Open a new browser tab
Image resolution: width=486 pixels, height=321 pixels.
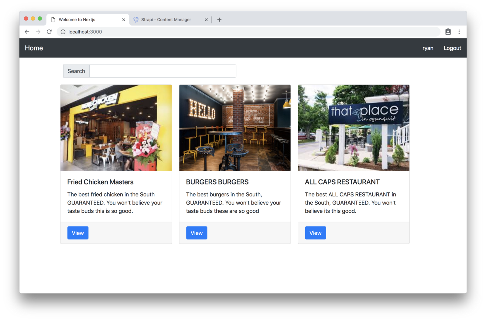click(x=219, y=20)
